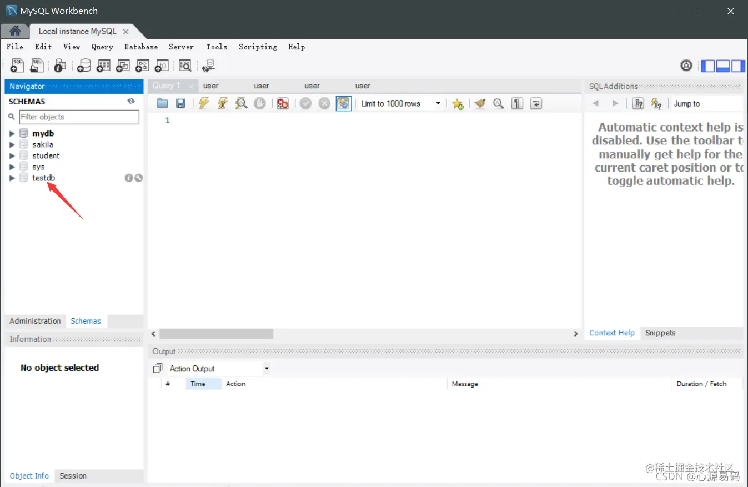748x487 pixels.
Task: Create a new schema via toolbar icon
Action: click(x=84, y=66)
